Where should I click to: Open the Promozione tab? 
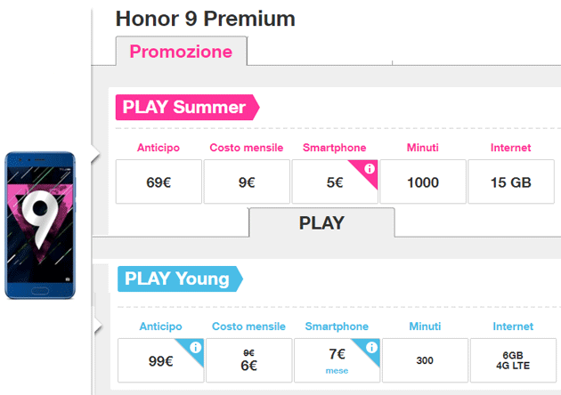[181, 52]
